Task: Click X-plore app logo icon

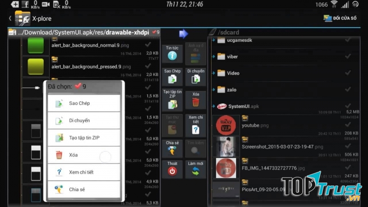Action: [x=23, y=18]
